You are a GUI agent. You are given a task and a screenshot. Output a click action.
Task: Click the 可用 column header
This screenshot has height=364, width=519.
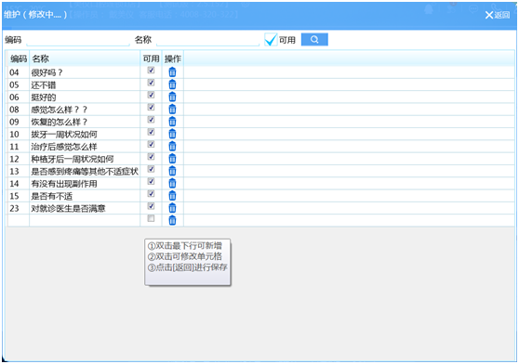tap(151, 58)
